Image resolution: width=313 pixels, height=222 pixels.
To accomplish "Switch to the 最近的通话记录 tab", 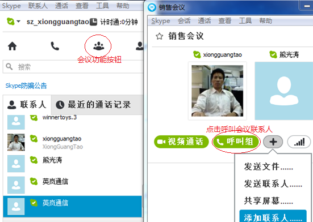I will pos(97,105).
